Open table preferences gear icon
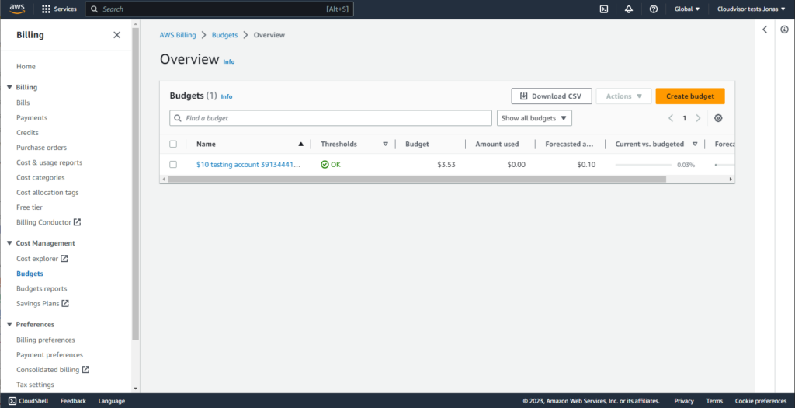Screen dimensions: 795x408 click(718, 118)
